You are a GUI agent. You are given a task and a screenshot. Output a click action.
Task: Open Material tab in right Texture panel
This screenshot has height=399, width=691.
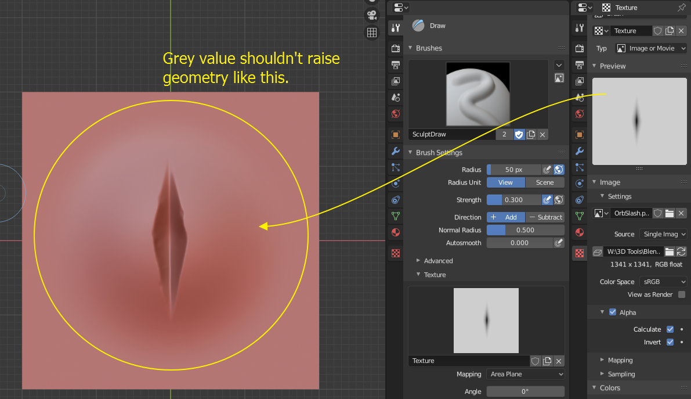click(580, 232)
